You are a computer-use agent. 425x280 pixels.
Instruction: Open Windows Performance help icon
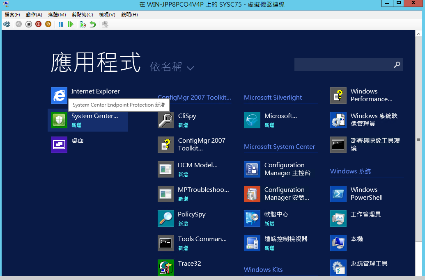[x=338, y=96]
